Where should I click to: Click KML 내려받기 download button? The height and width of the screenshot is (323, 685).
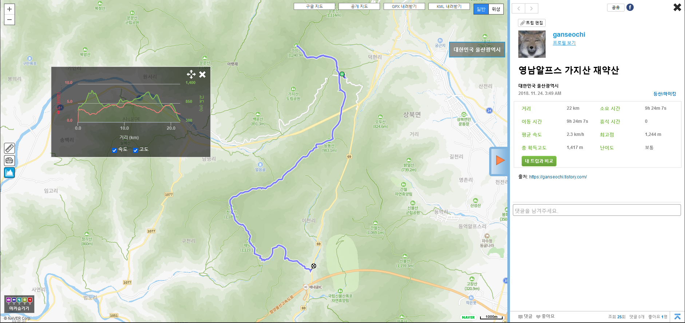coord(449,6)
